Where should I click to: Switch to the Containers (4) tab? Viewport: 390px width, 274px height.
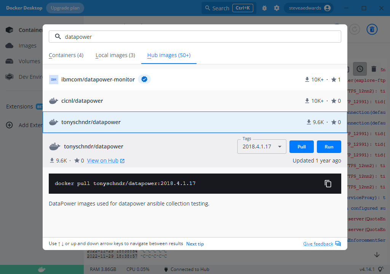(66, 55)
